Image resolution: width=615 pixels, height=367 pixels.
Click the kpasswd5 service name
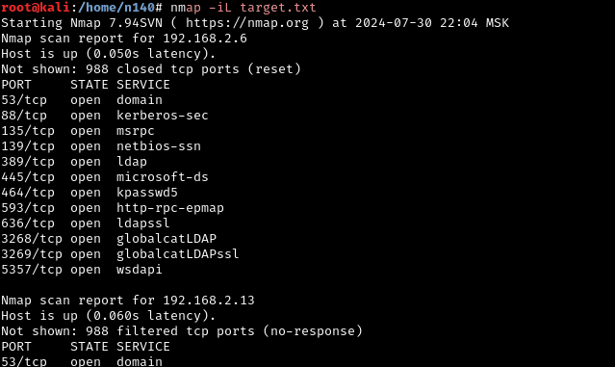point(147,193)
